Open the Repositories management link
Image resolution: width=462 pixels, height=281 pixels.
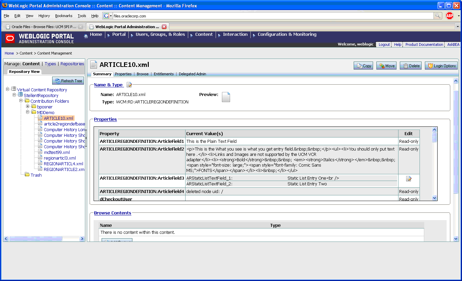[x=73, y=64]
